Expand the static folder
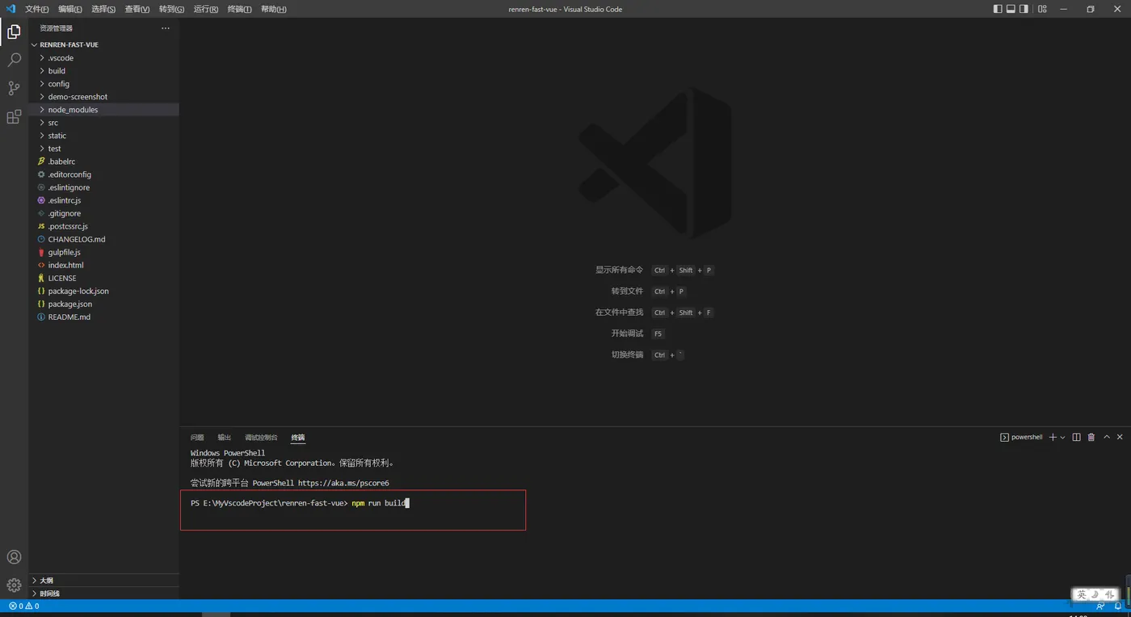 point(103,136)
